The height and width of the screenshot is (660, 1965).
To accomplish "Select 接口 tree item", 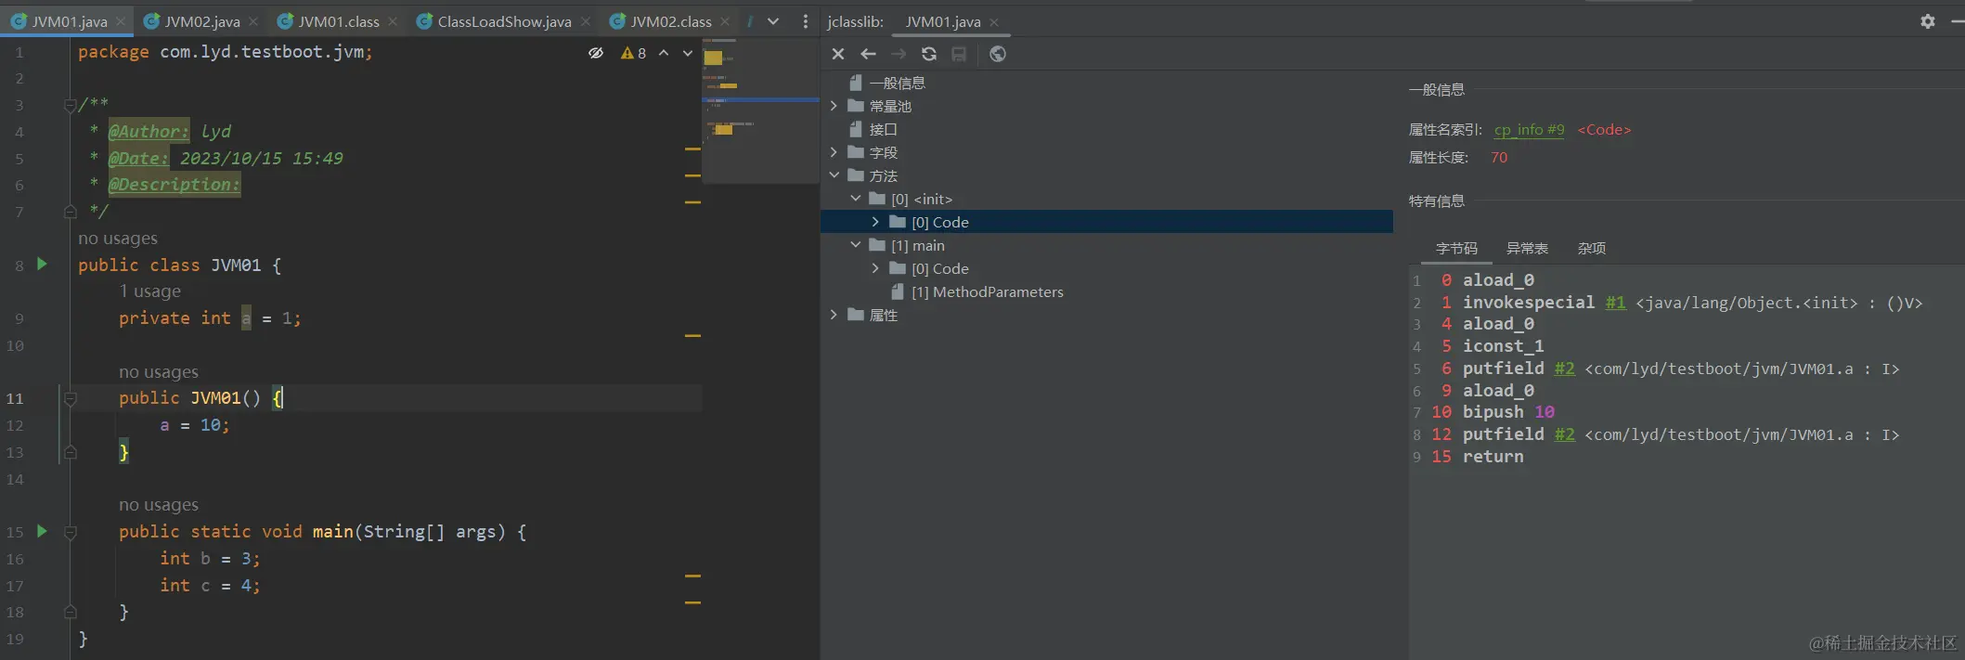I will tap(883, 129).
